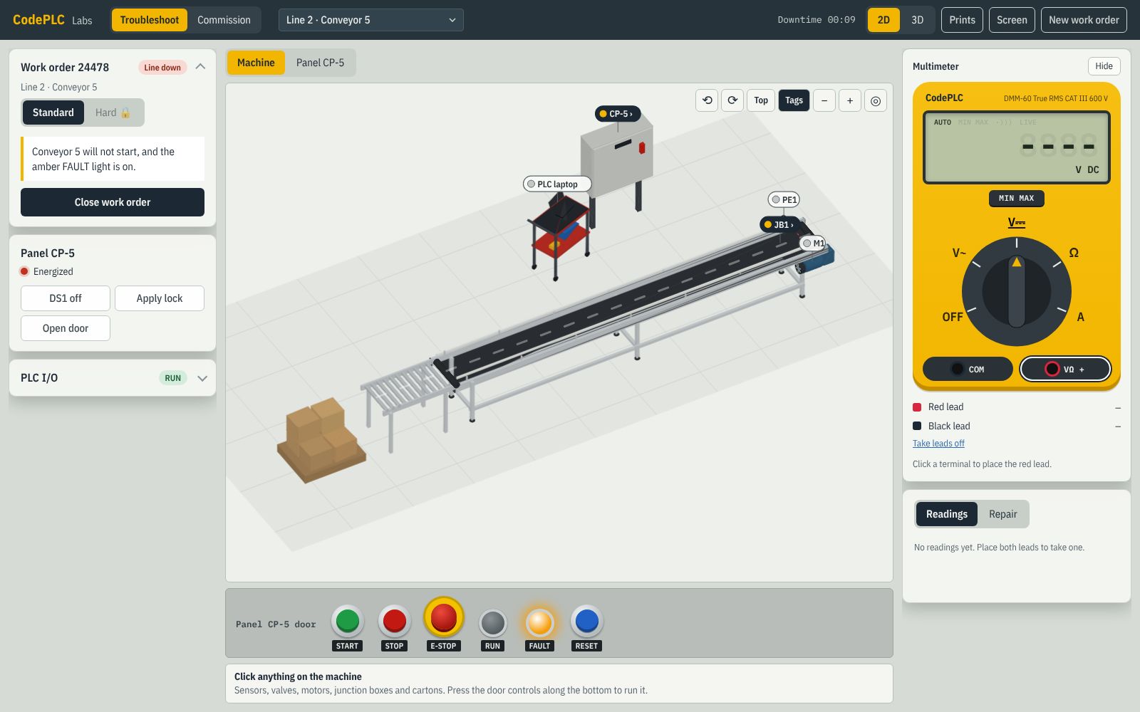The height and width of the screenshot is (712, 1140).
Task: Toggle Tags visibility in viewport
Action: [x=794, y=100]
